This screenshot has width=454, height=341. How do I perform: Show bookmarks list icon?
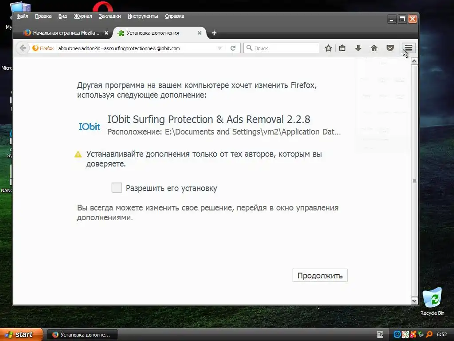click(342, 48)
